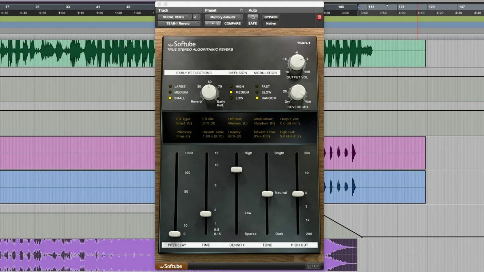Image resolution: width=484 pixels, height=272 pixels.
Task: Click the TIME fader handle
Action: [206, 214]
